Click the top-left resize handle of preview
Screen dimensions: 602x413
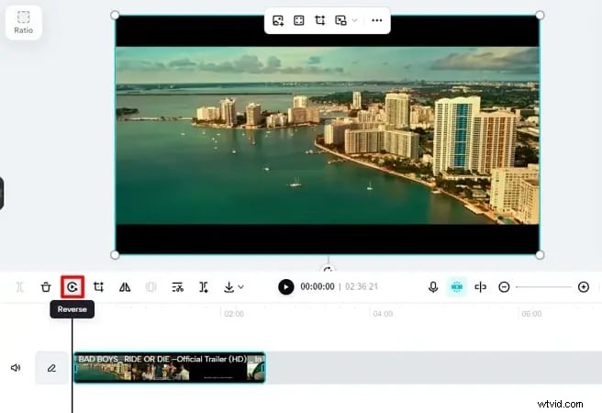[115, 16]
